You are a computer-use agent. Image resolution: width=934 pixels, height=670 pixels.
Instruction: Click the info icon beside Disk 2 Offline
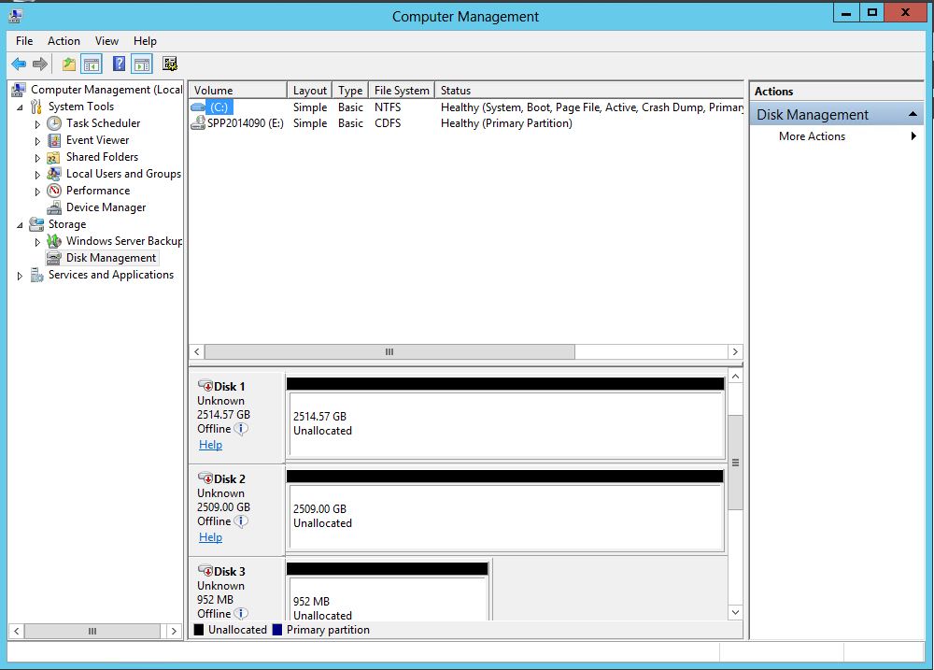tap(241, 521)
